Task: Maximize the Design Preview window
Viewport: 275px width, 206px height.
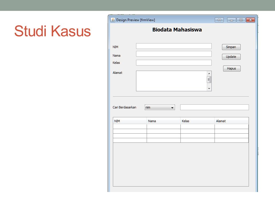Action: pyautogui.click(x=241, y=20)
